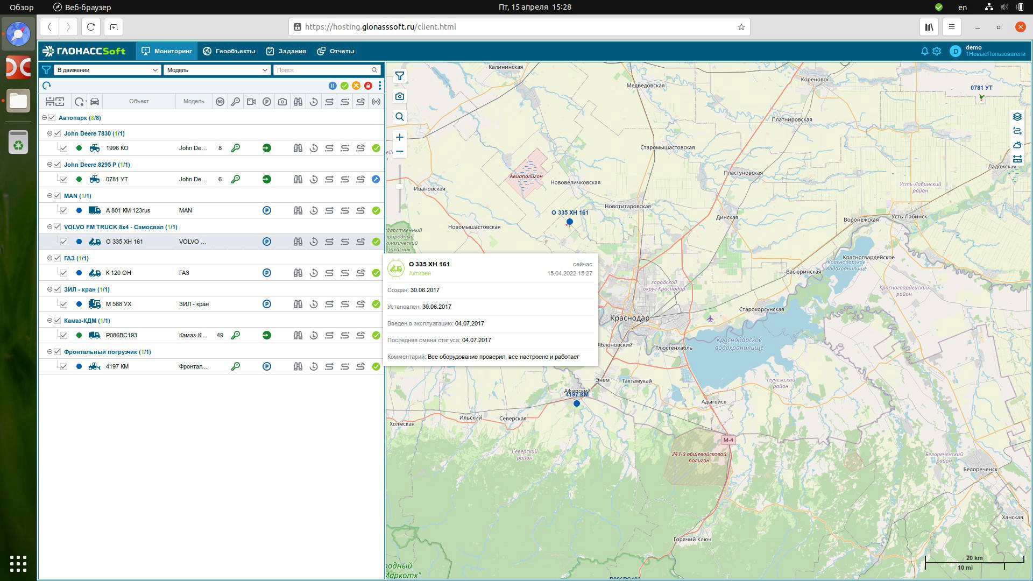Uncheck the Автопарк group checkbox

click(x=52, y=118)
